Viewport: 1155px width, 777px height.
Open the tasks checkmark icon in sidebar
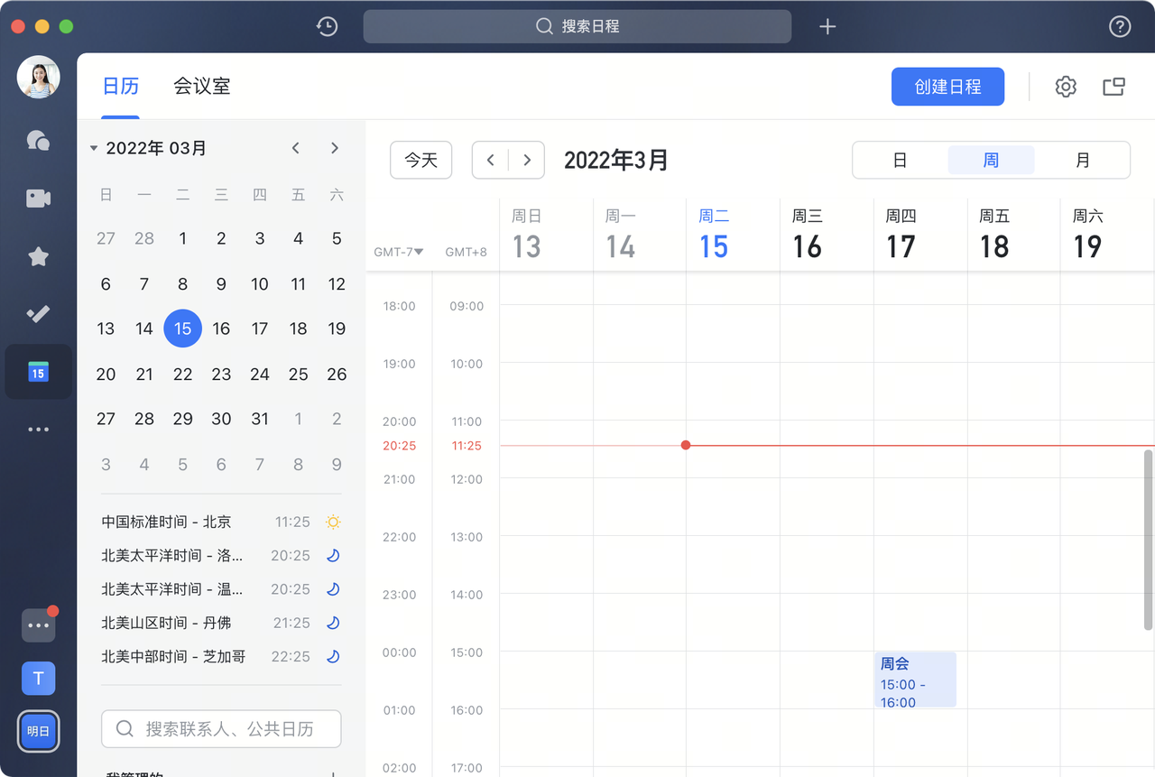(x=38, y=314)
